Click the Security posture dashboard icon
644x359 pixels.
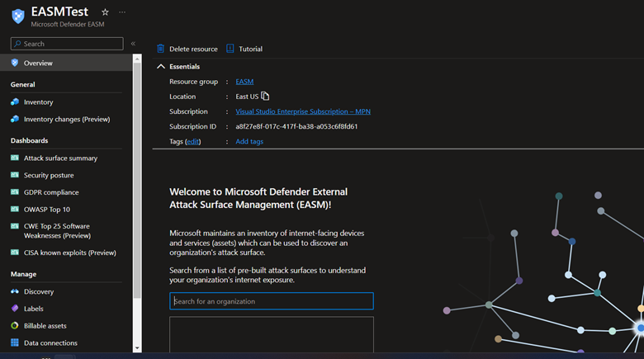tap(15, 175)
